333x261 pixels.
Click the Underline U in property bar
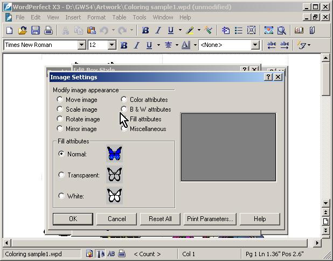tap(149, 45)
